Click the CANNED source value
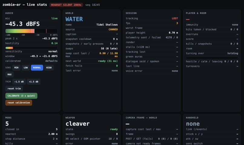The height and width of the screenshot is (145, 244). click(113, 30)
